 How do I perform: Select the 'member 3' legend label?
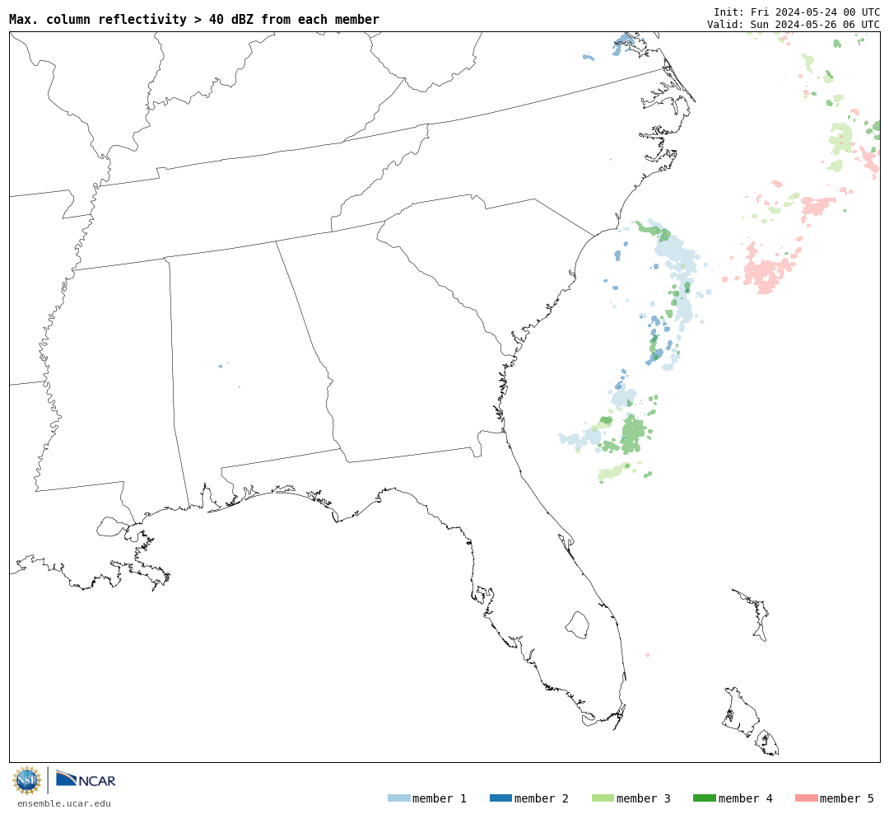coord(644,798)
